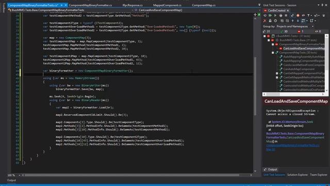Expand all test nodes plus icon
The height and width of the screenshot is (186, 330).
click(282, 21)
